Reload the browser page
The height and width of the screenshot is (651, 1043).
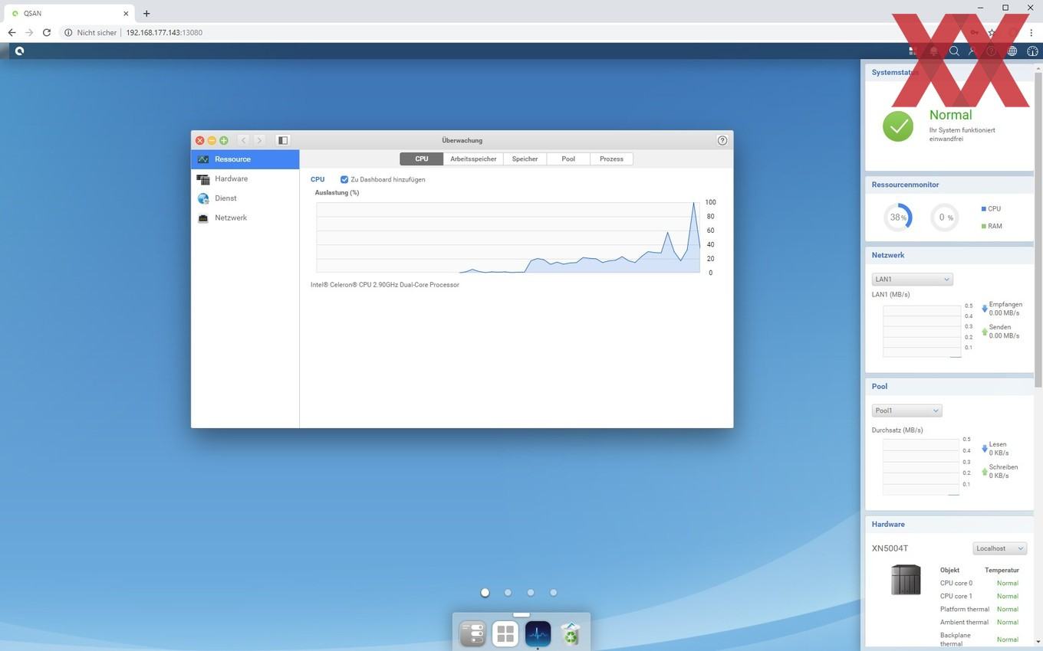tap(47, 32)
